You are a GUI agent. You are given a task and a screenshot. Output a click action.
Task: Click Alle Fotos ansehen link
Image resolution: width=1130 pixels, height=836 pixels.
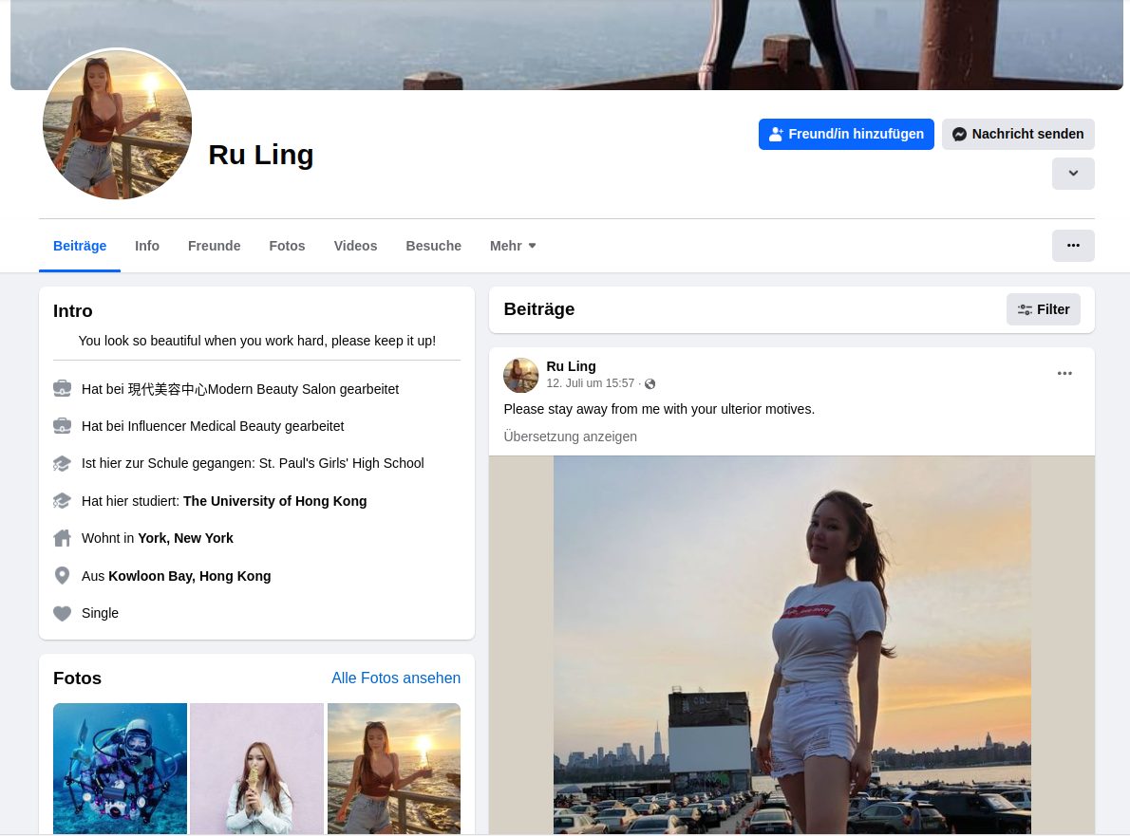pyautogui.click(x=396, y=678)
